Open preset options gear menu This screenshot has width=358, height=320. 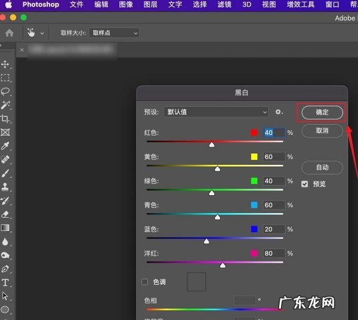pyautogui.click(x=279, y=112)
